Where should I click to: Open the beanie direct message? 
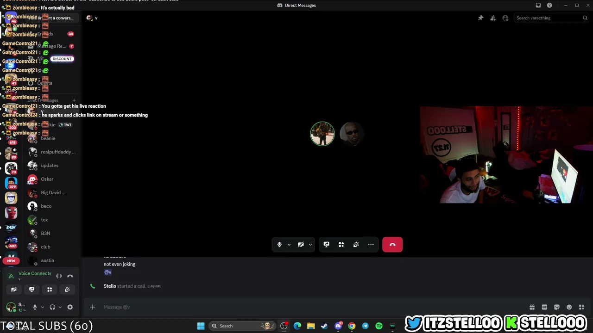click(x=51, y=138)
